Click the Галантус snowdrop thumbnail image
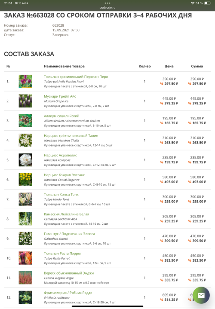The width and height of the screenshot is (215, 309). coord(25,239)
